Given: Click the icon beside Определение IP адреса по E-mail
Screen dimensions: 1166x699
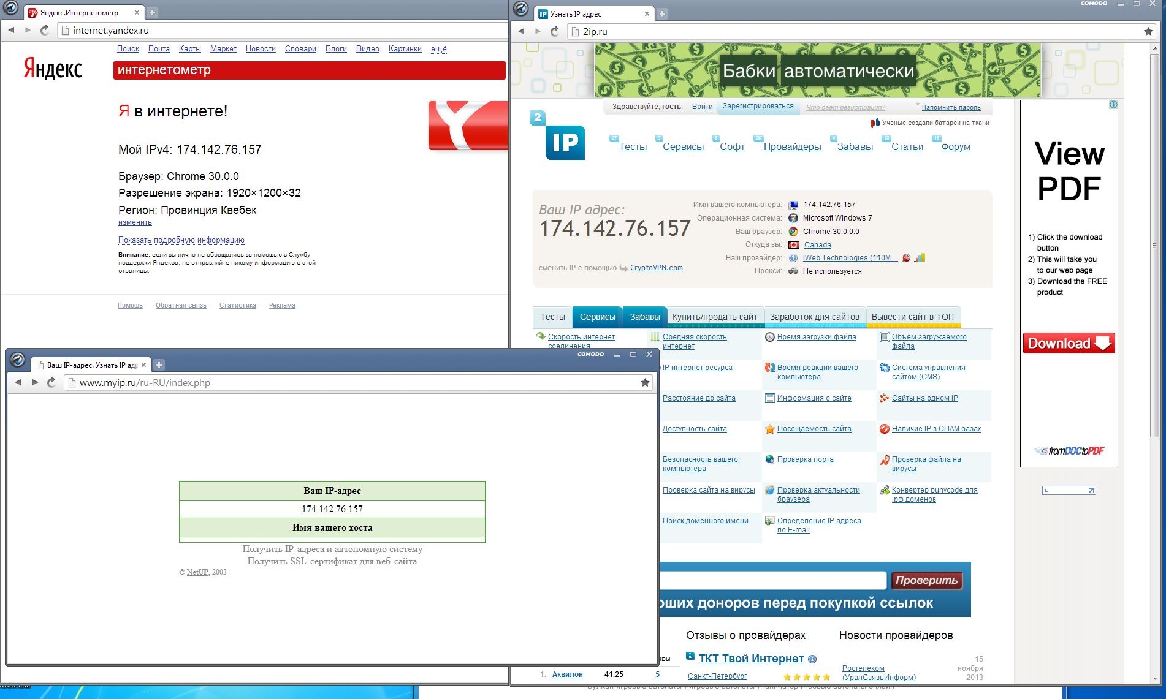Looking at the screenshot, I should click(x=770, y=521).
